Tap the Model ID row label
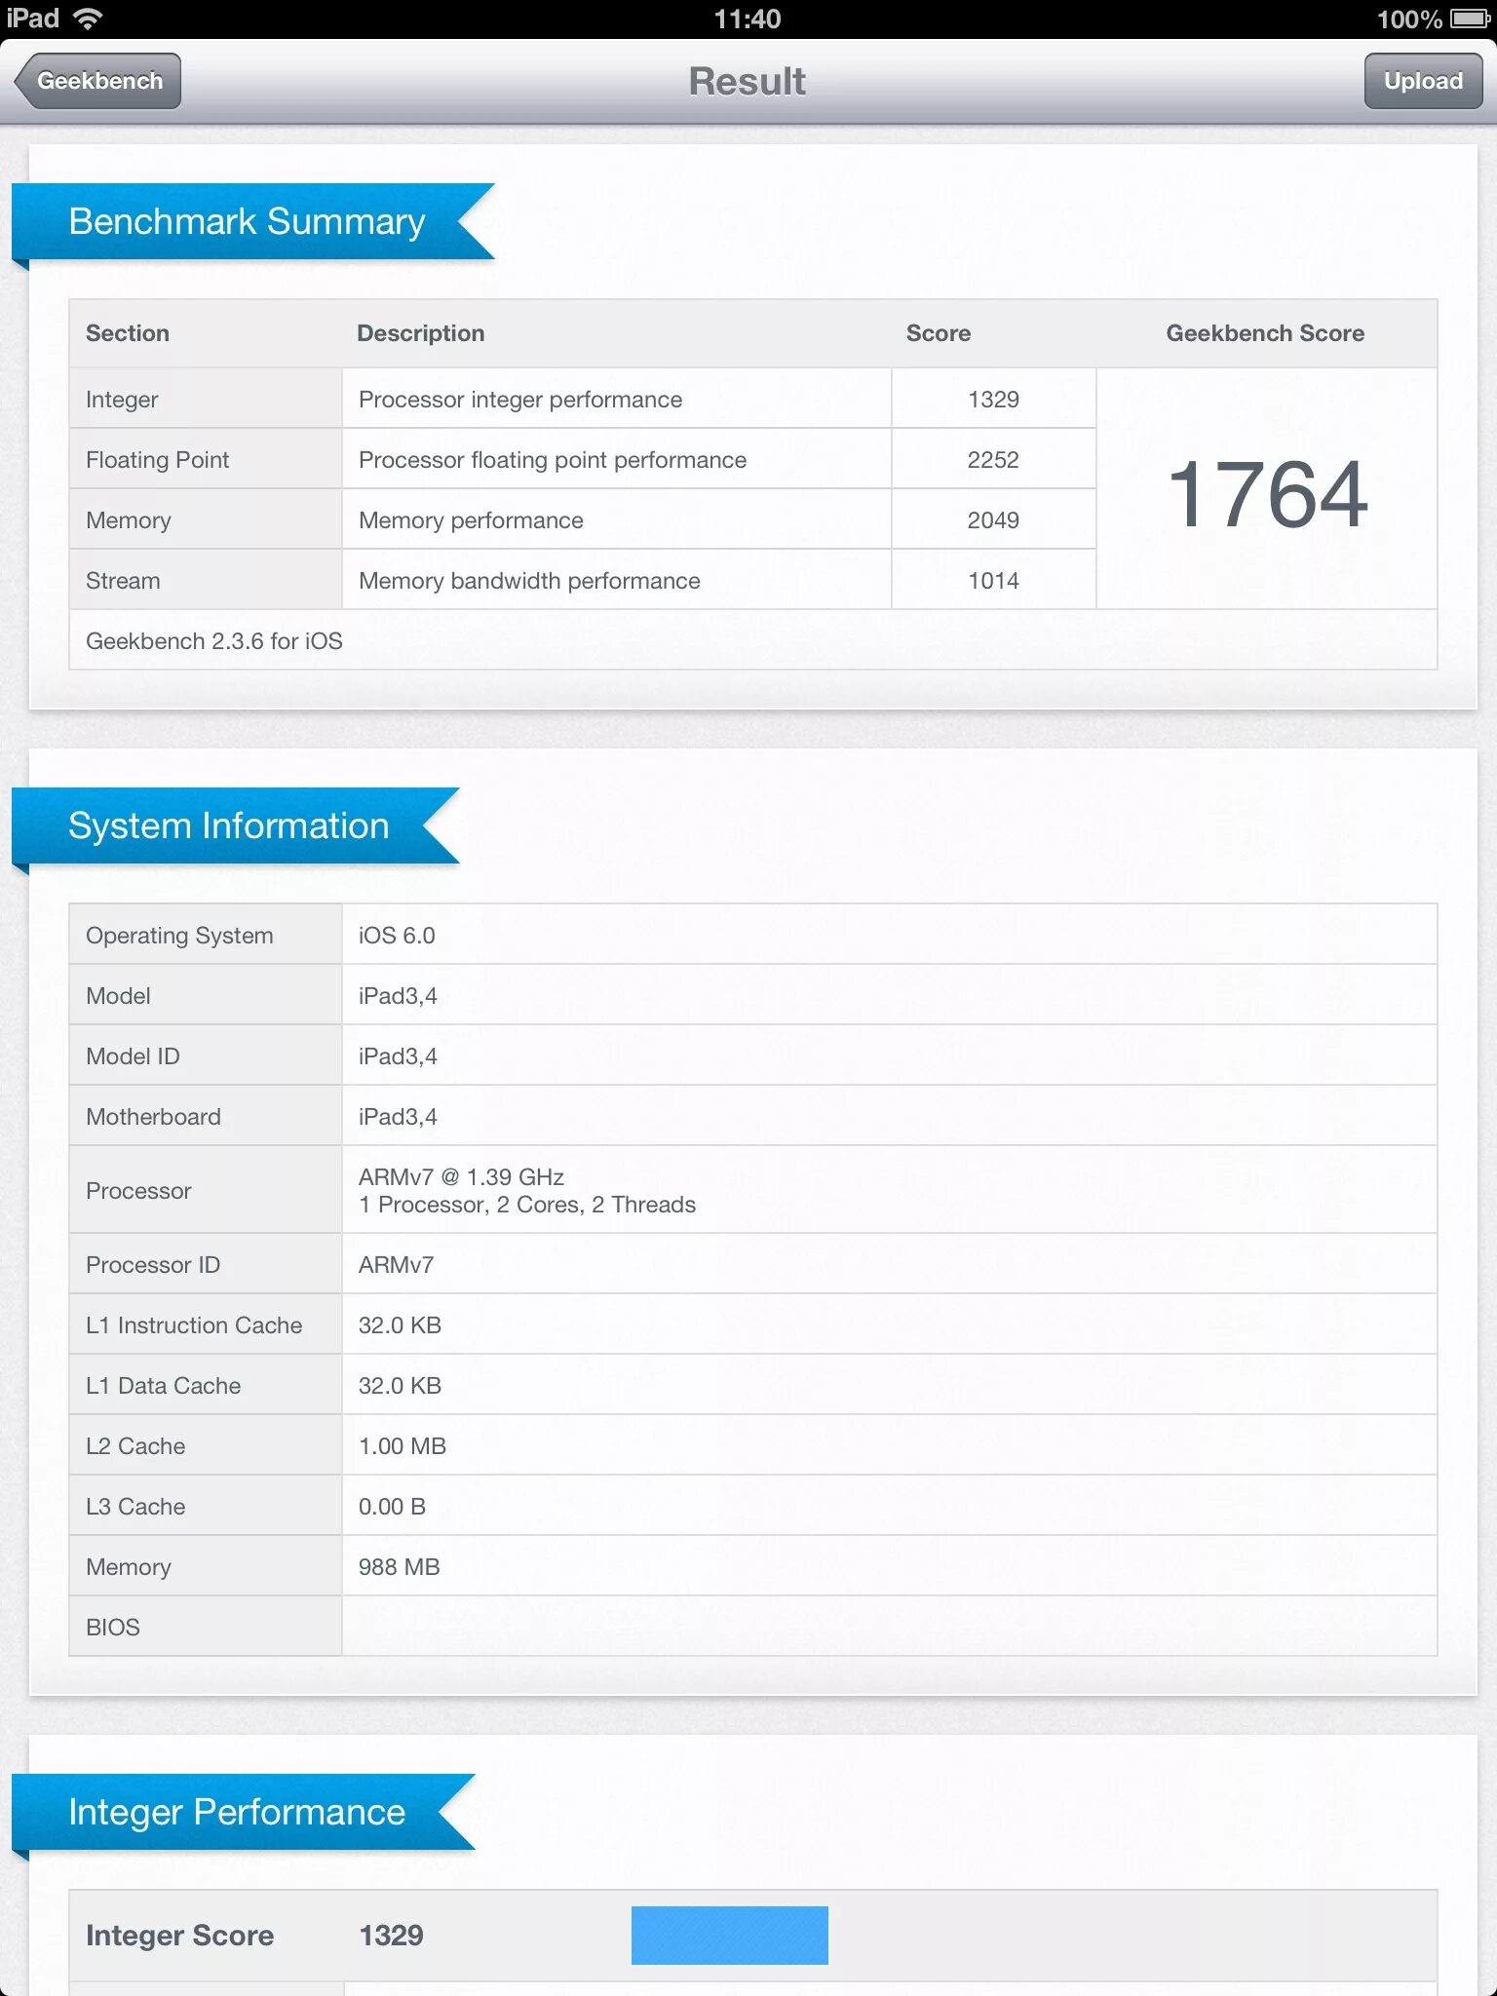This screenshot has width=1497, height=1996. tap(133, 1056)
